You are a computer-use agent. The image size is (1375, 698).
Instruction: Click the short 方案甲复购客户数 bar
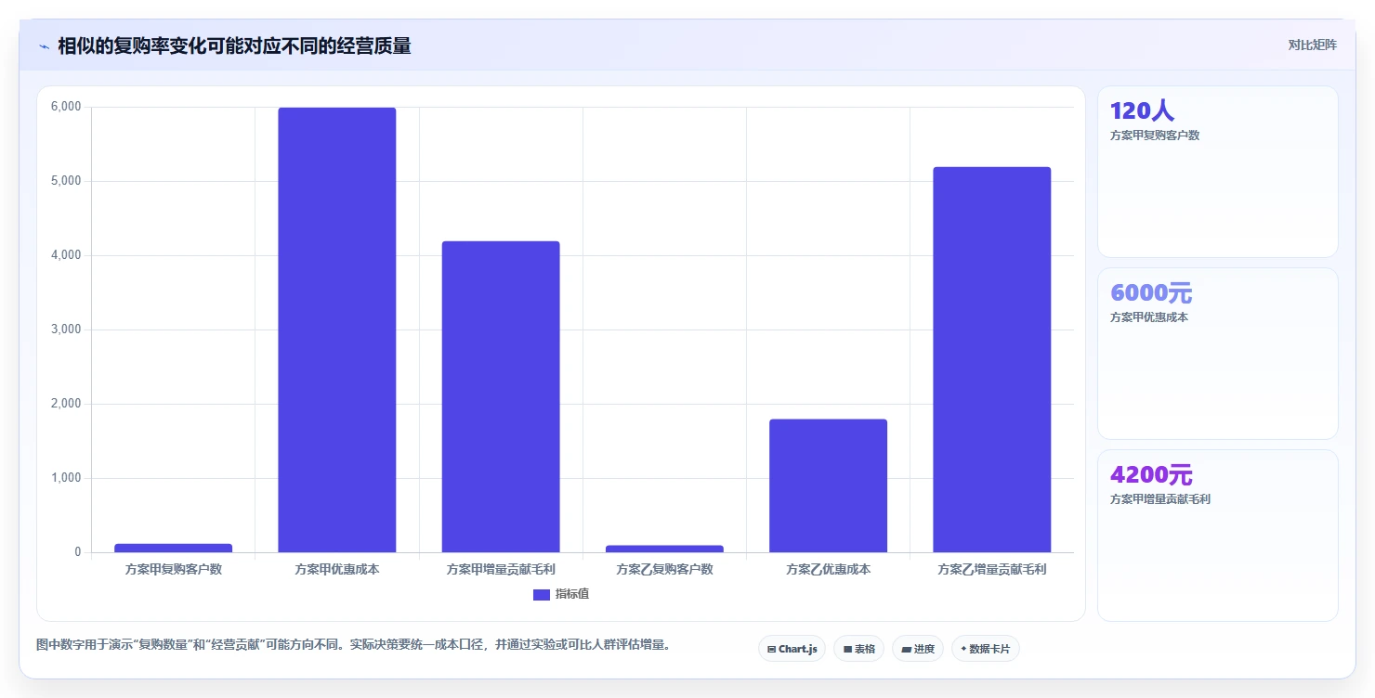[x=173, y=548]
